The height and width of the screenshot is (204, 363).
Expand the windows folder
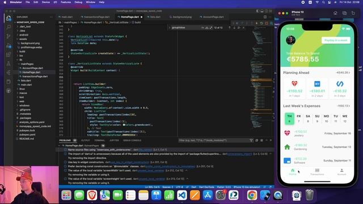point(24,105)
